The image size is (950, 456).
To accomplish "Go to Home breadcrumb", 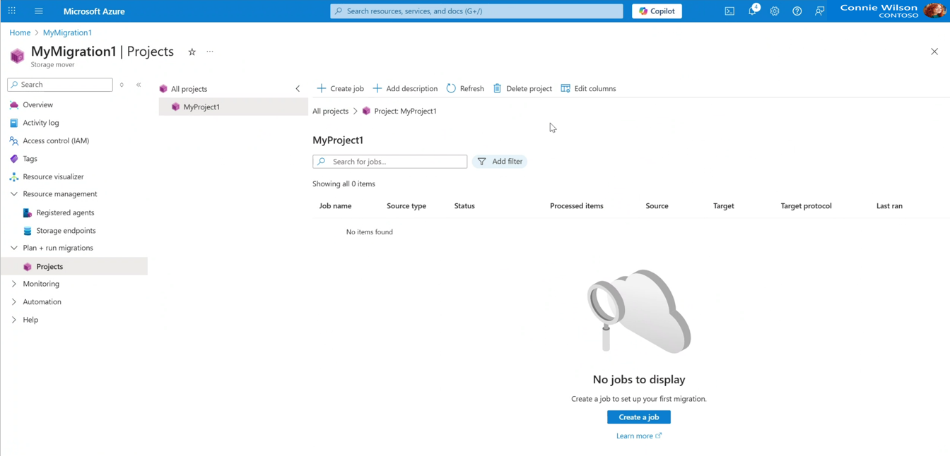I will [x=20, y=32].
